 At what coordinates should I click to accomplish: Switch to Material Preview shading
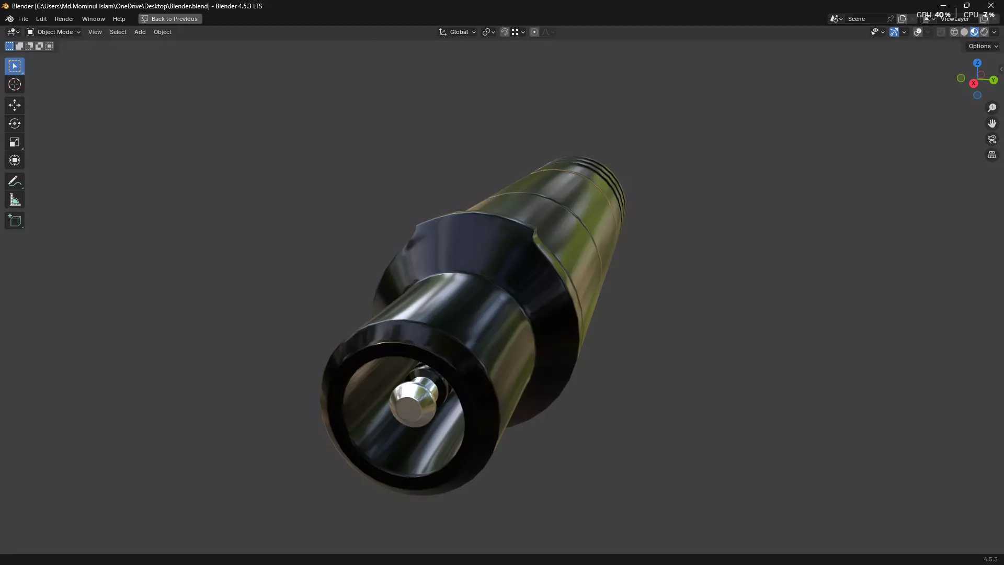pyautogui.click(x=974, y=32)
